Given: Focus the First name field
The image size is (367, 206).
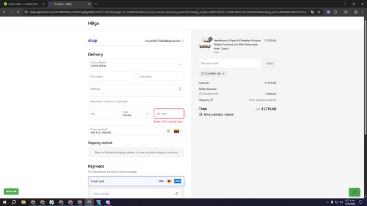Looking at the screenshot, I should (x=111, y=76).
